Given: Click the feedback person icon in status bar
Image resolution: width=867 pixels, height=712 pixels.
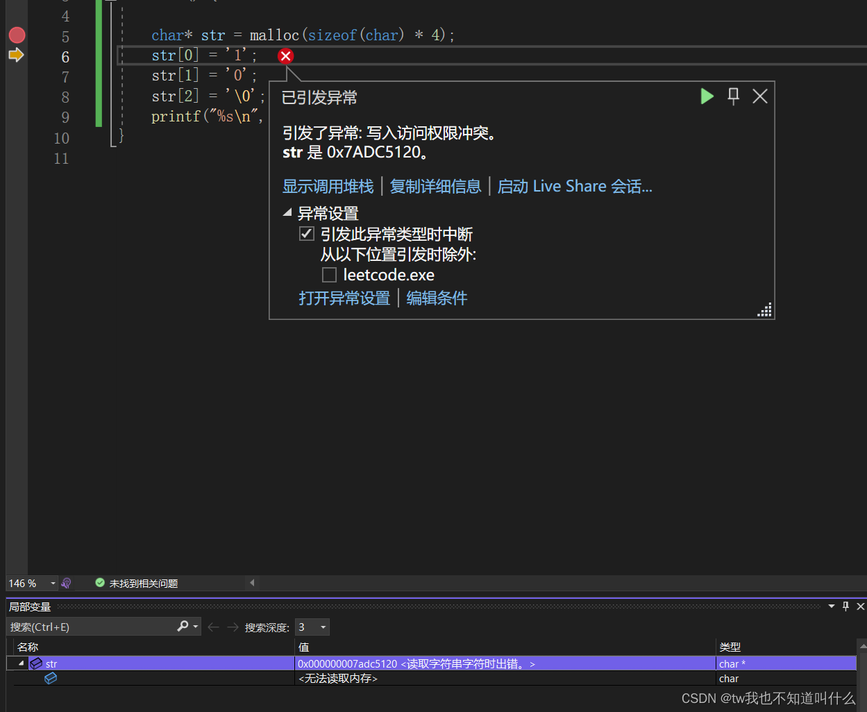Looking at the screenshot, I should (66, 583).
